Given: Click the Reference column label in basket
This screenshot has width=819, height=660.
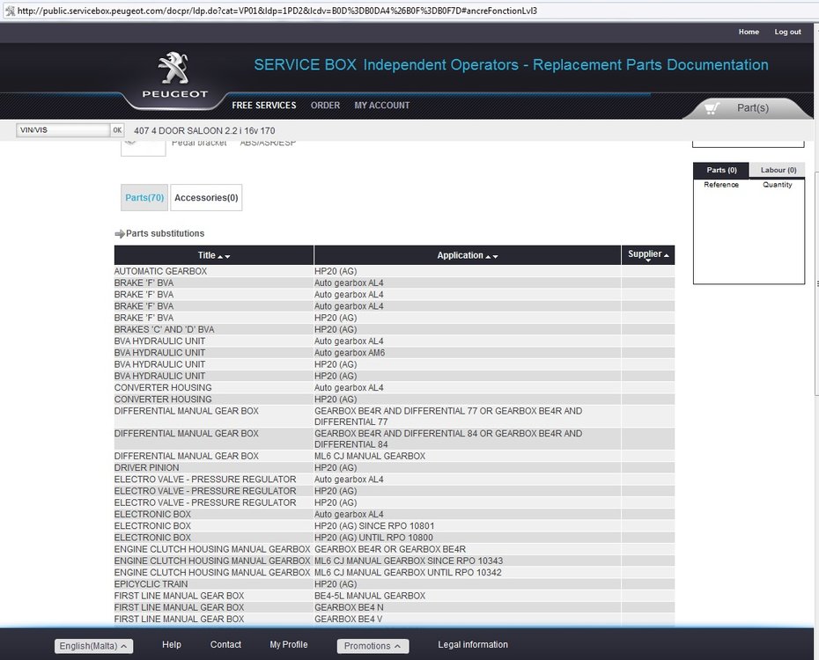Looking at the screenshot, I should pyautogui.click(x=721, y=185).
